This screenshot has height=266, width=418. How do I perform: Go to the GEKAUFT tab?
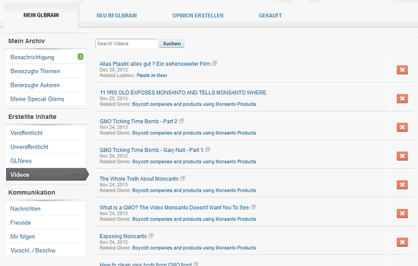pos(270,15)
